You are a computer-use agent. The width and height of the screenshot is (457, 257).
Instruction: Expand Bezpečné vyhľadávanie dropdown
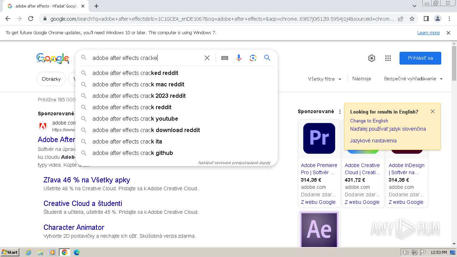[413, 79]
